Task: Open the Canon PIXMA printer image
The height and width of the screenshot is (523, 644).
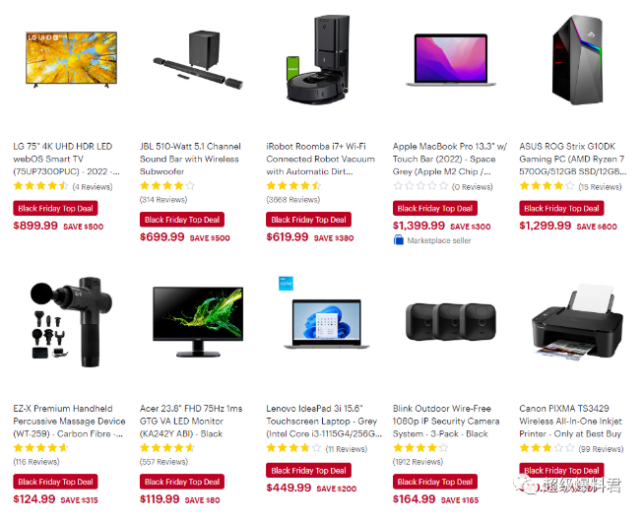Action: coord(577,322)
